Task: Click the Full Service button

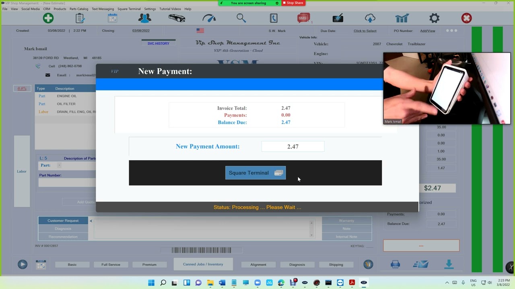Action: pos(111,265)
